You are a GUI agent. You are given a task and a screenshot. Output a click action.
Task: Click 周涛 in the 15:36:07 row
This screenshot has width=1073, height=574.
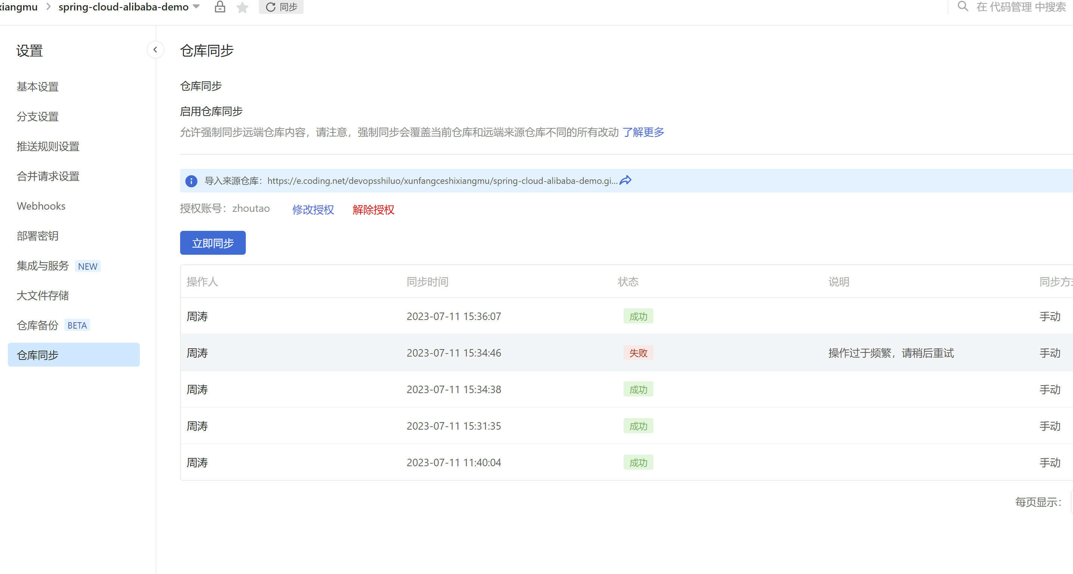coord(197,316)
